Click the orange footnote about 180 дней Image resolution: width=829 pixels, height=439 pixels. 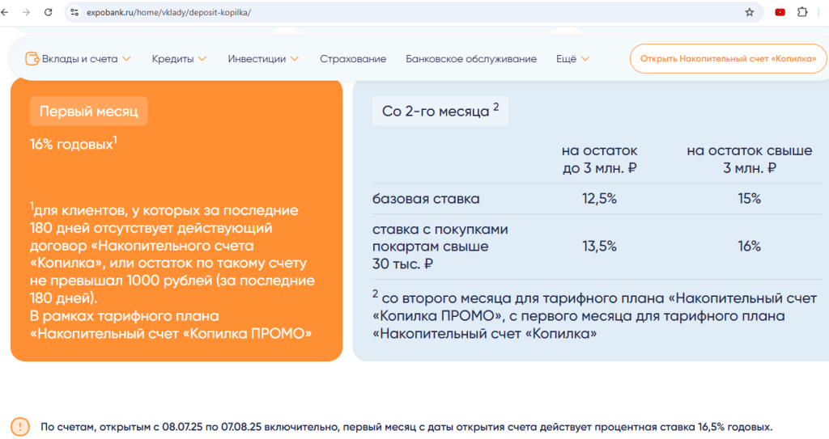coord(172,271)
